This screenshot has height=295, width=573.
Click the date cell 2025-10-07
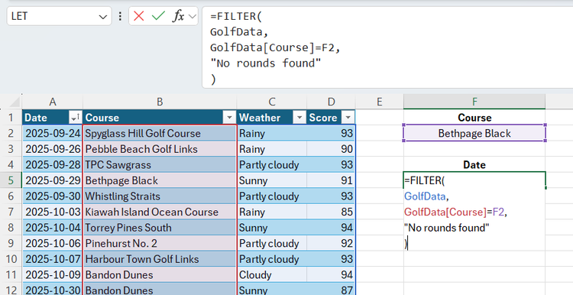point(53,259)
